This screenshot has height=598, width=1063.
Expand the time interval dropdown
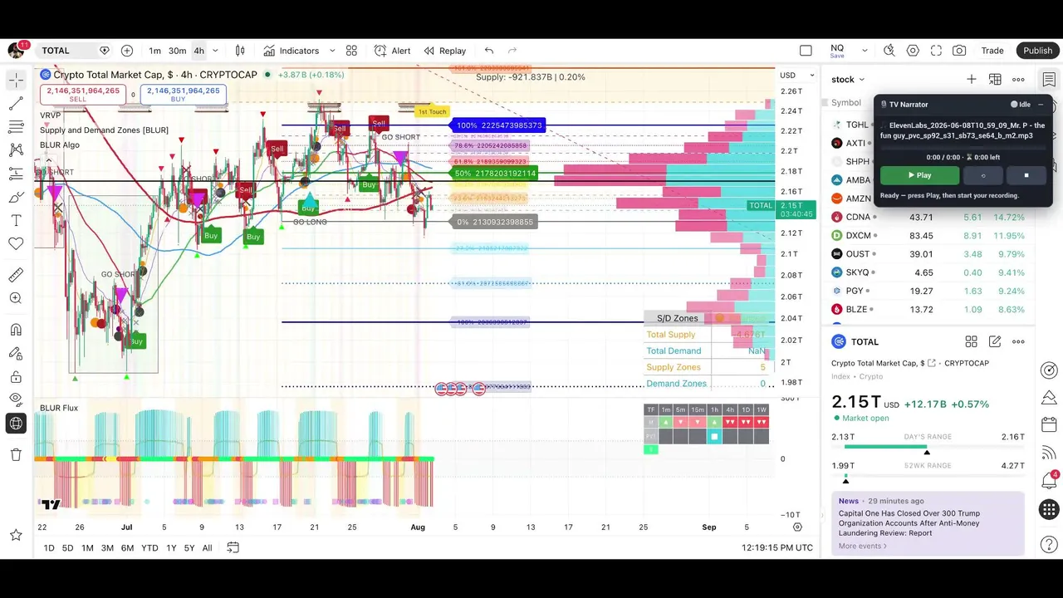pos(215,51)
